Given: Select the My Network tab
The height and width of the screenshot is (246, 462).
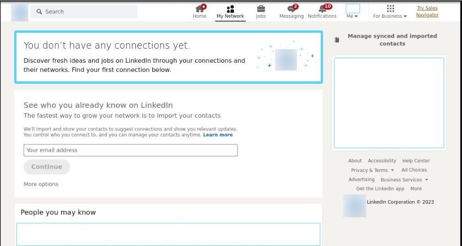Looking at the screenshot, I should pyautogui.click(x=230, y=12).
